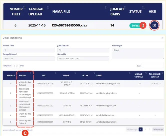Click the edit action icon for ticket 6
Image resolution: width=166 pixels, height=136 pixels.
154,25
